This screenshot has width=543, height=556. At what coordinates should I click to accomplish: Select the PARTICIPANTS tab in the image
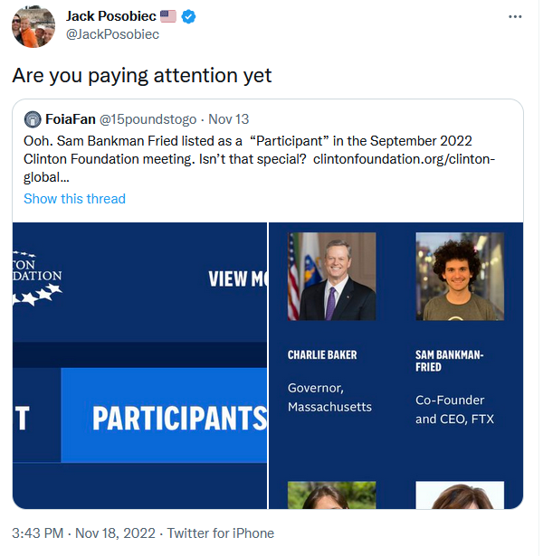(178, 418)
